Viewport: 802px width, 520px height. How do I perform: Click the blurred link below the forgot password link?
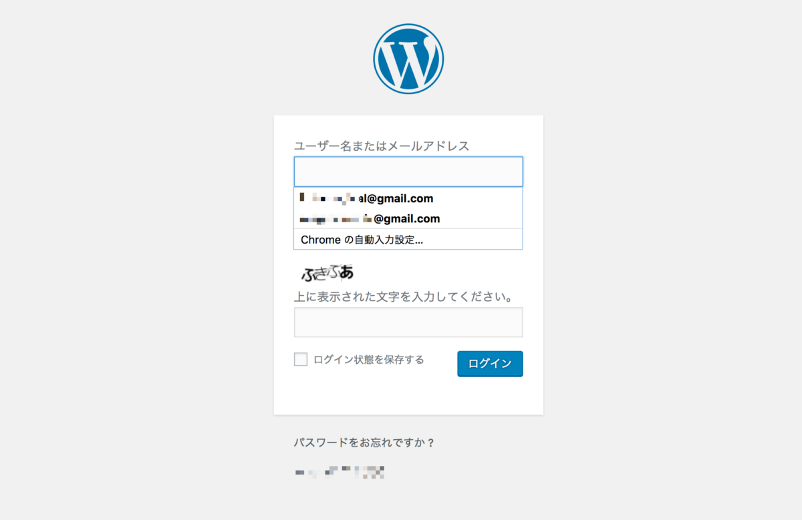coord(340,473)
